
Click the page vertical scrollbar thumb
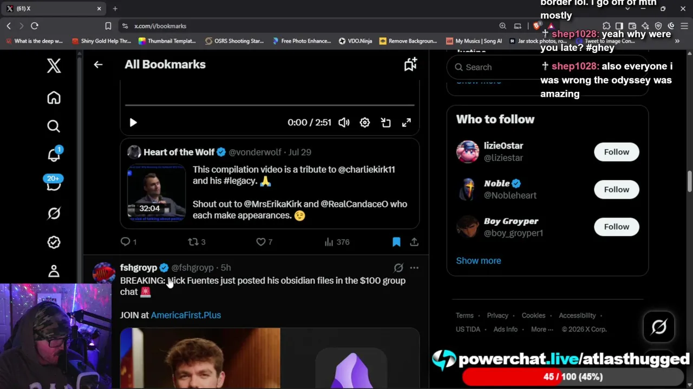[x=689, y=181]
